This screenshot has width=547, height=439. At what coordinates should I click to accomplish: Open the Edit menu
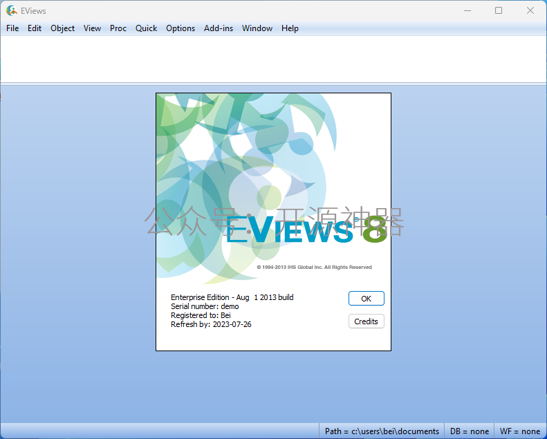(x=35, y=28)
